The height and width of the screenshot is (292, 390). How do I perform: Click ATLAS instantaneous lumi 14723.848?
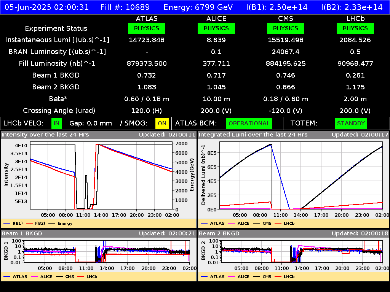point(147,40)
